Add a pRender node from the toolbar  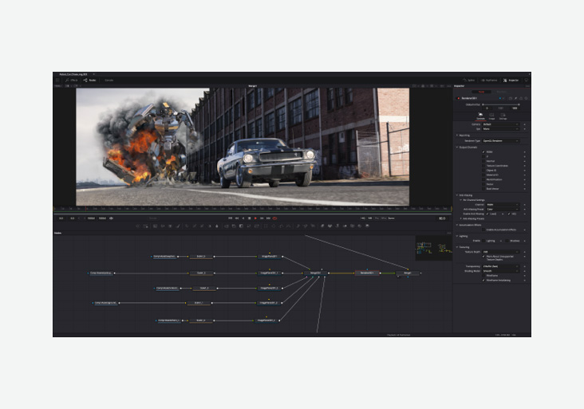click(x=313, y=226)
